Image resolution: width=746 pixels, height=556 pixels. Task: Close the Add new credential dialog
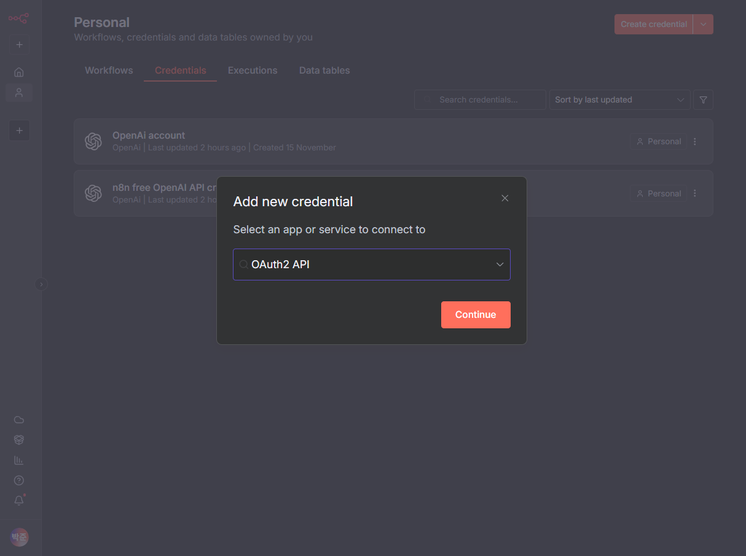tap(505, 198)
